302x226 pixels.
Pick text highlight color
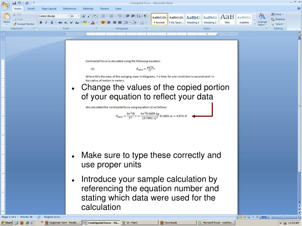tap(85, 22)
